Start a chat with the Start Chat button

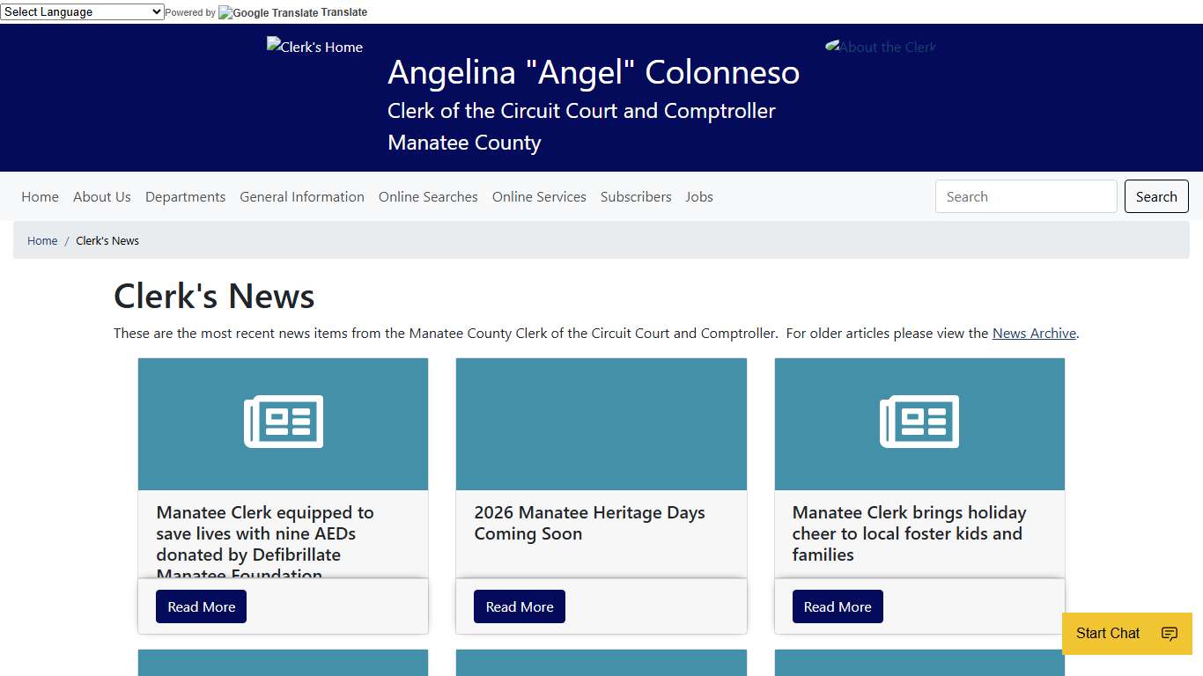coord(1107,633)
